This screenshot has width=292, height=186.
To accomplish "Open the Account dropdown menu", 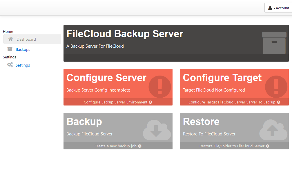I will [278, 8].
